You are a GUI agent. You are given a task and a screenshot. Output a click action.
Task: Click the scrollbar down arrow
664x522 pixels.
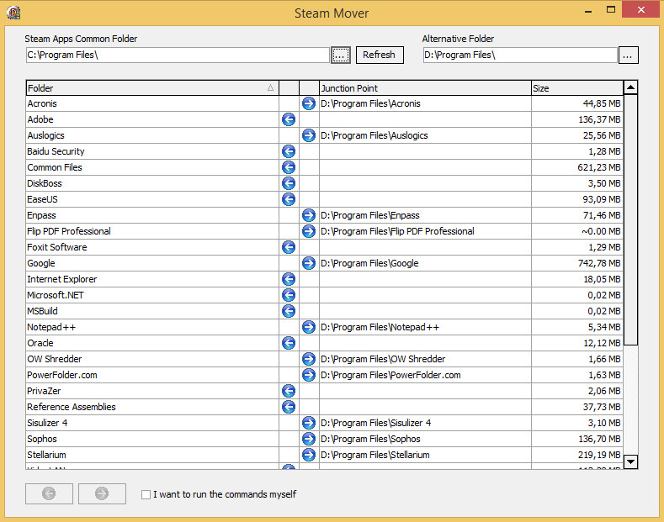click(x=630, y=461)
